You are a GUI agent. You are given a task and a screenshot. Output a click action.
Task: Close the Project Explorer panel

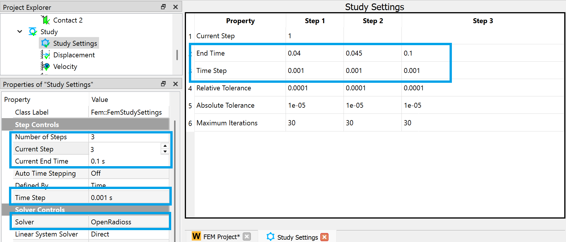coord(176,7)
